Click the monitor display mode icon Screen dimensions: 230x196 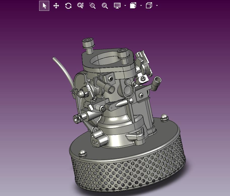[117, 6]
